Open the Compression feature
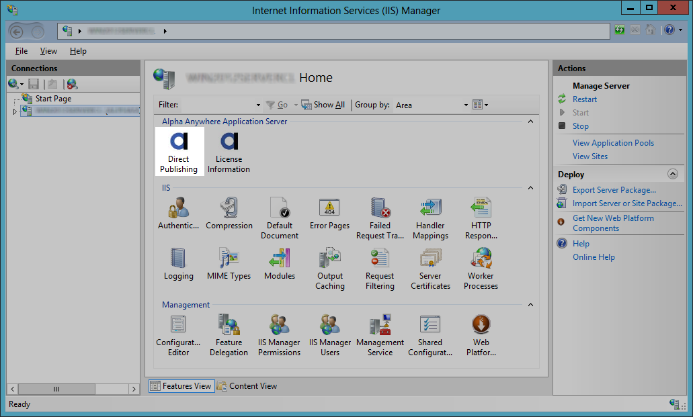Viewport: 693px width, 417px height. point(229,214)
